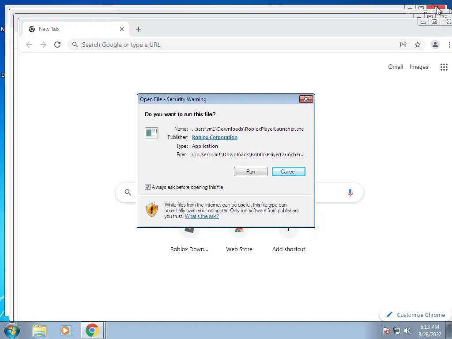Launch Windows Media Player from taskbar
The width and height of the screenshot is (452, 339).
click(66, 331)
